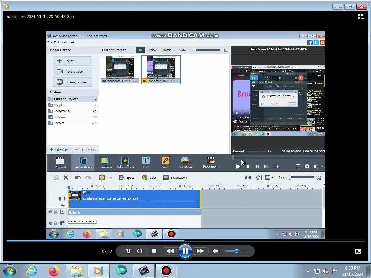Show hidden icons arrow in recorded video's tray

277,235
